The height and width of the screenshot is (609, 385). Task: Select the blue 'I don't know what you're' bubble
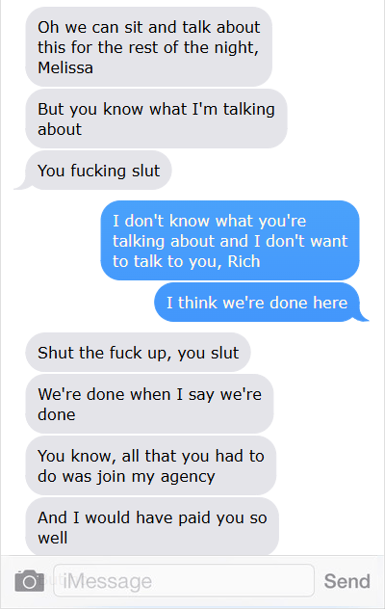coord(230,240)
